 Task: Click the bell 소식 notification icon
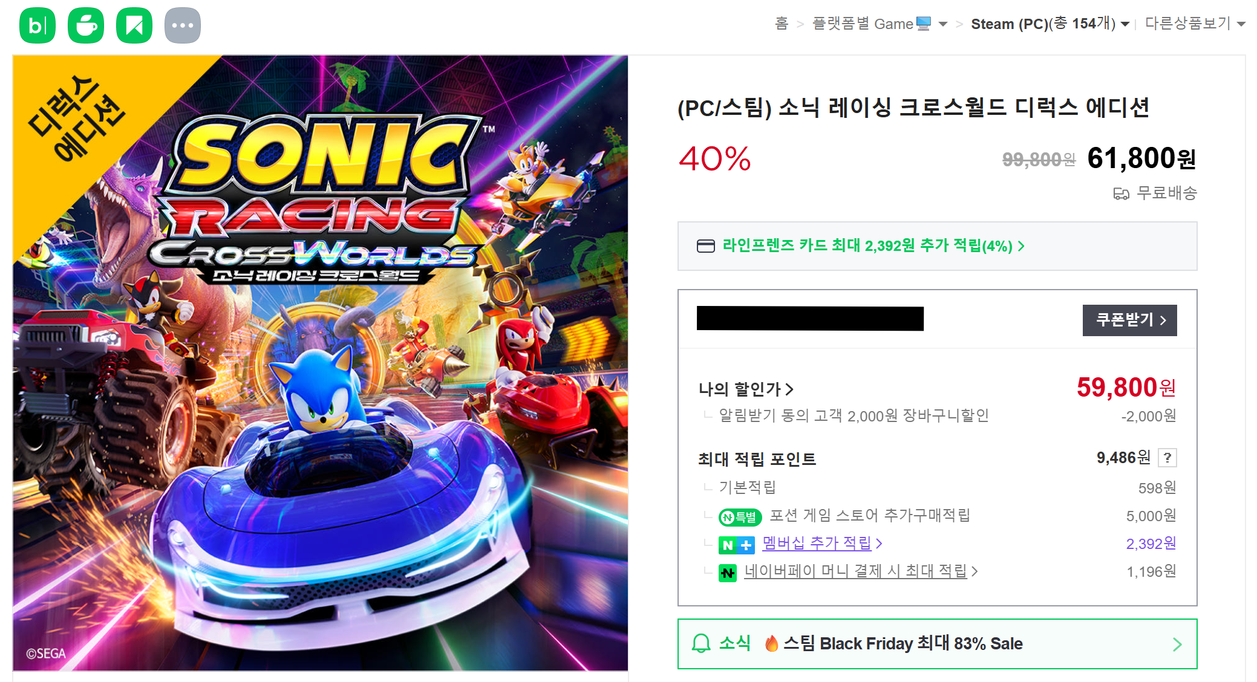point(701,643)
